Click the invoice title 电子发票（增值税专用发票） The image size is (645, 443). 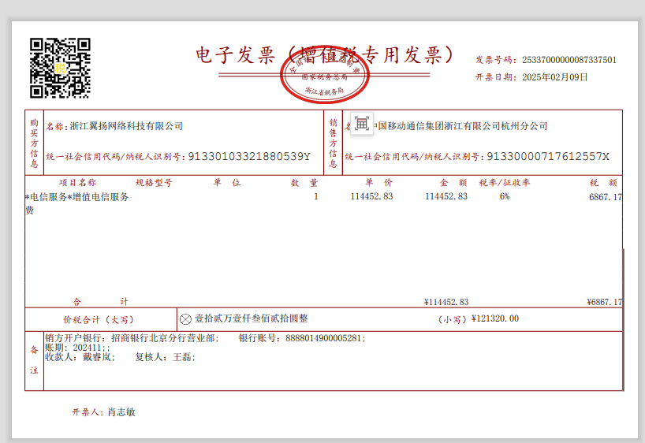325,54
